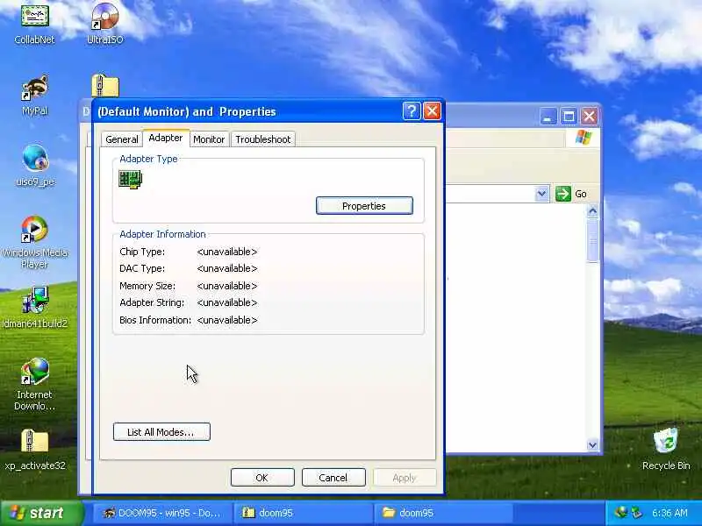
Task: Switch to DOOM95 - win95 taskbar item
Action: tap(163, 513)
